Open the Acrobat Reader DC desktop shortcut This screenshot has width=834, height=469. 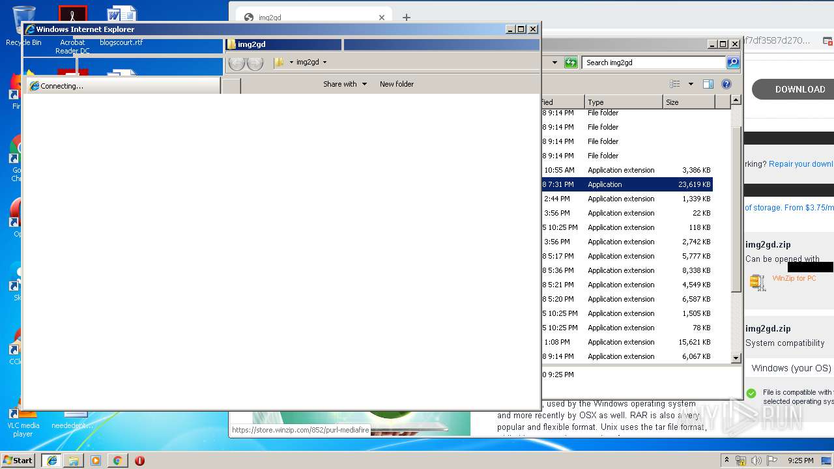point(72,30)
